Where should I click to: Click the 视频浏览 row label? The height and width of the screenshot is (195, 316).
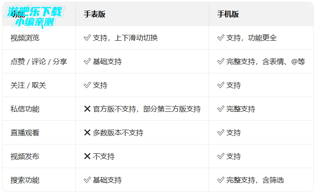pyautogui.click(x=25, y=38)
